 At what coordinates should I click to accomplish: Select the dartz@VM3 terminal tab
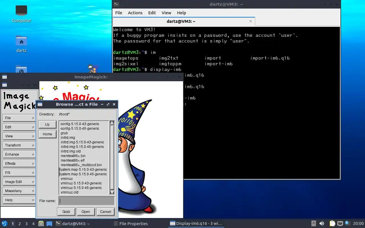point(184,21)
